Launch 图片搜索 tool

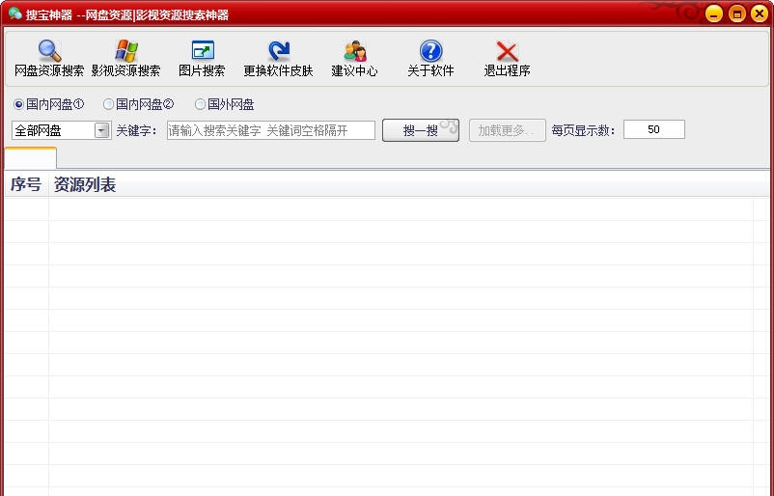(202, 58)
